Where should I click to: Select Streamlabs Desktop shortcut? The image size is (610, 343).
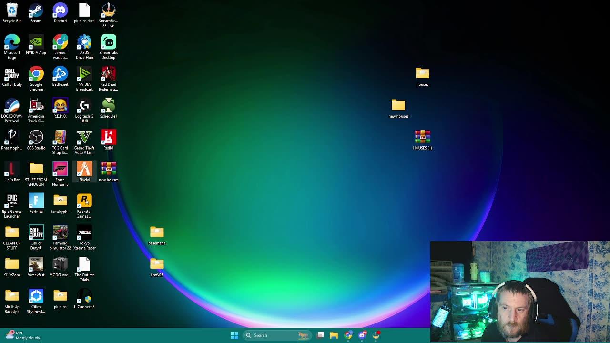108,47
